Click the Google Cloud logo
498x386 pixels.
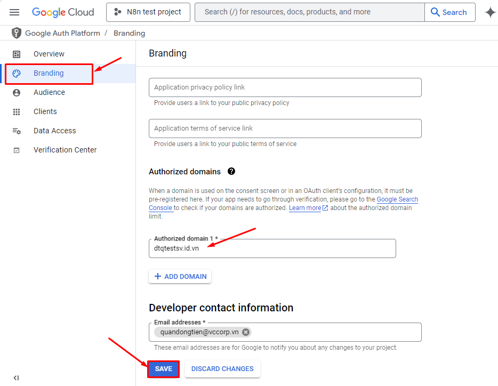click(x=63, y=12)
